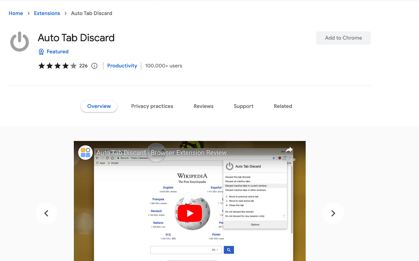
Task: Open video title Browser Extension Review
Action: [x=161, y=153]
